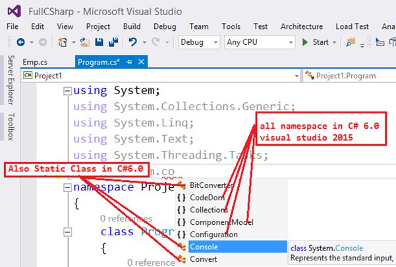Open the Team menu
This screenshot has width=396, height=267.
199,26
